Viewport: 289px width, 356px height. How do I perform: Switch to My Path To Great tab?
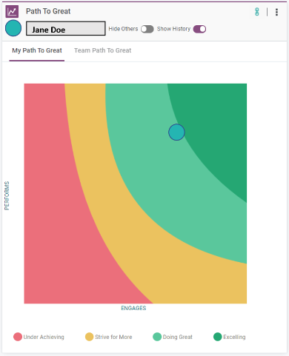click(x=37, y=50)
